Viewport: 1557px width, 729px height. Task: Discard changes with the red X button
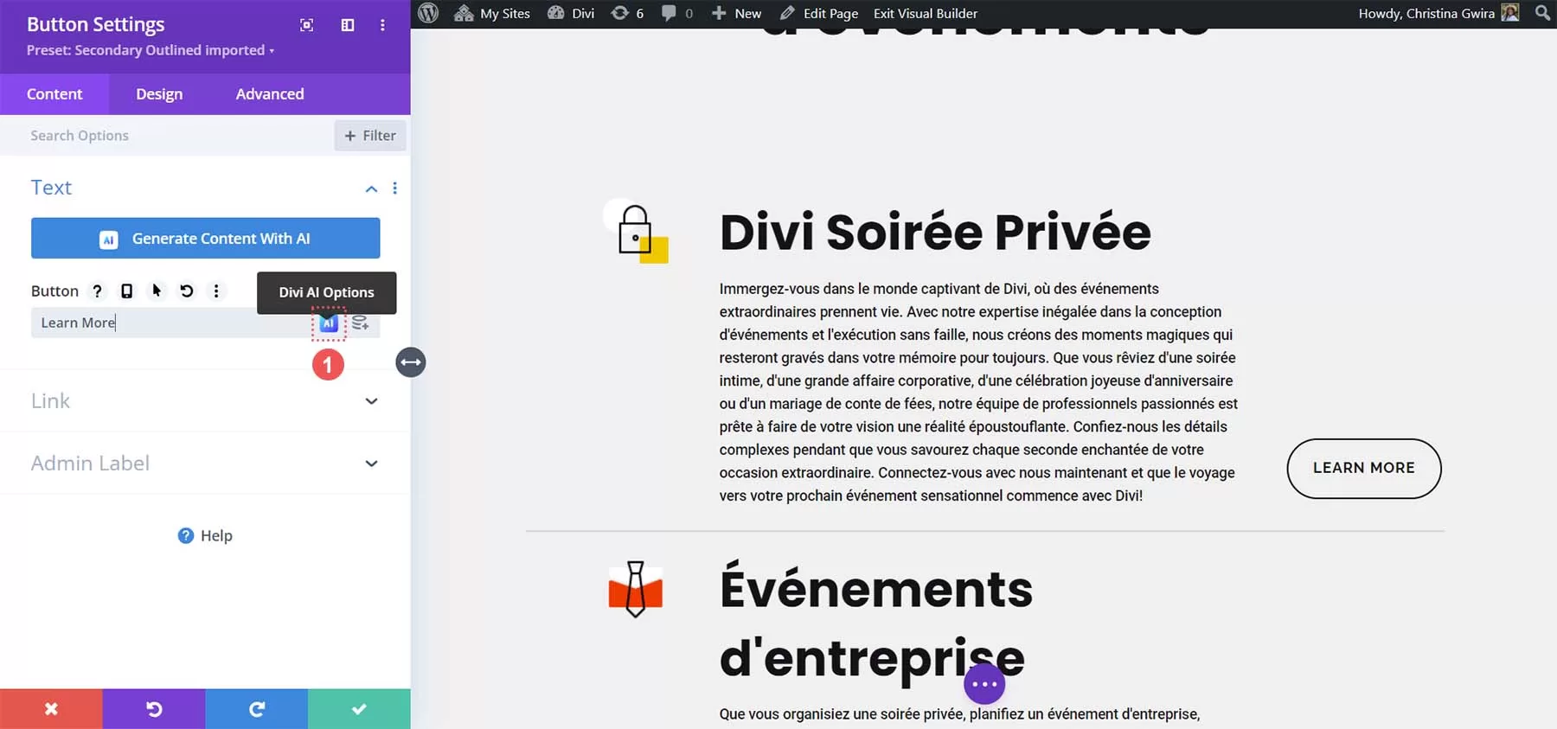(51, 709)
